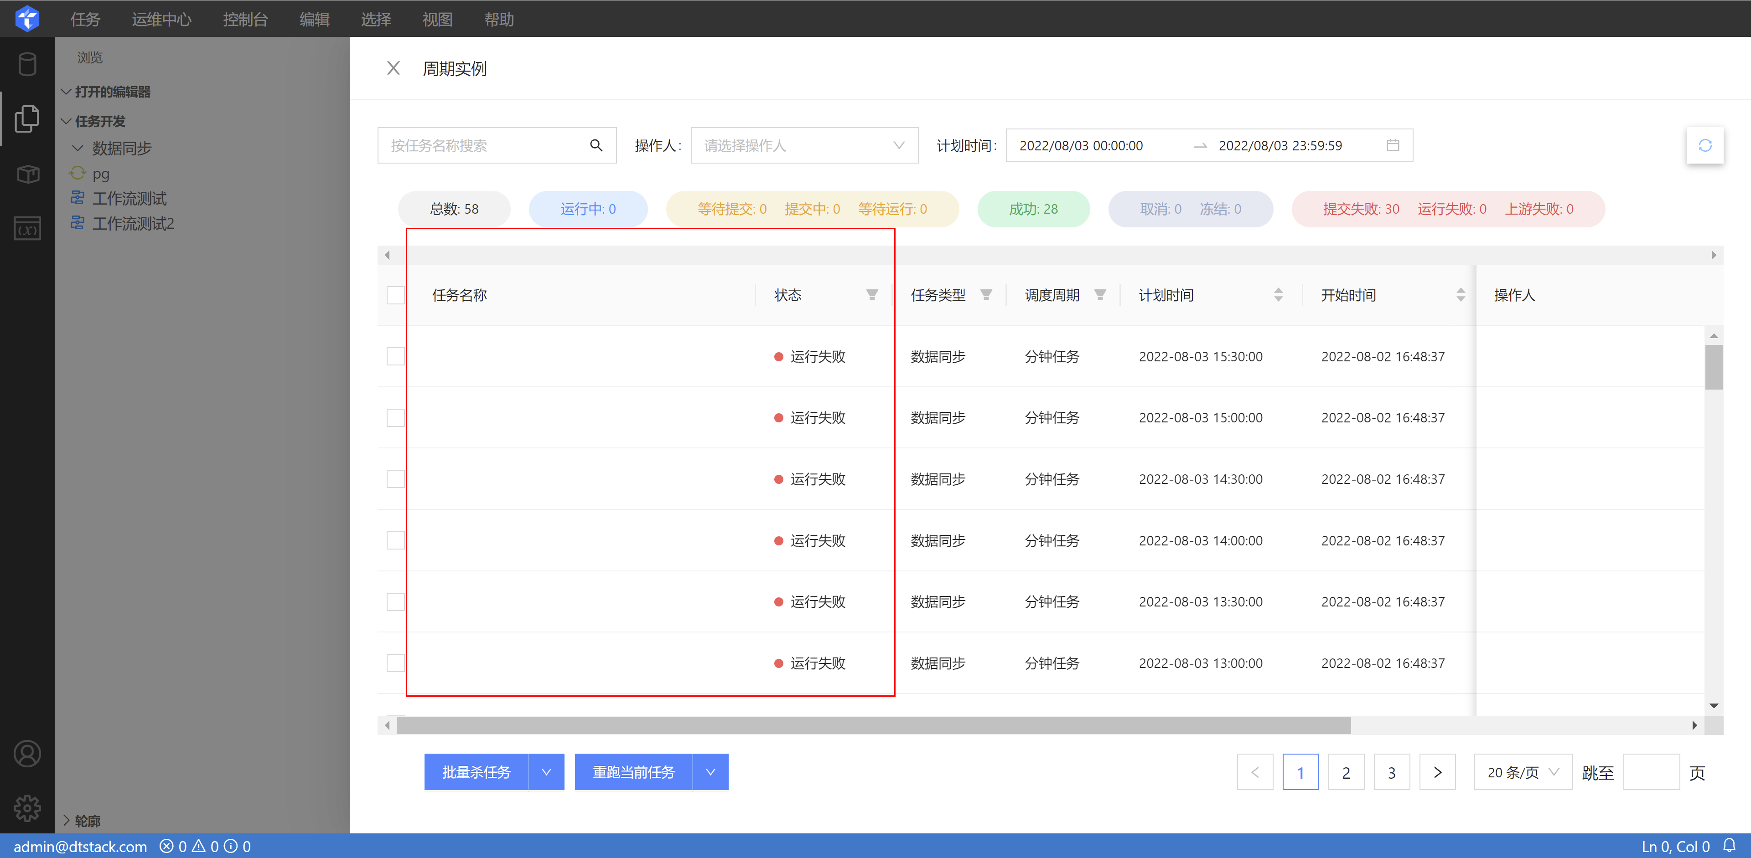
Task: Click the search magnifier icon
Action: [596, 145]
